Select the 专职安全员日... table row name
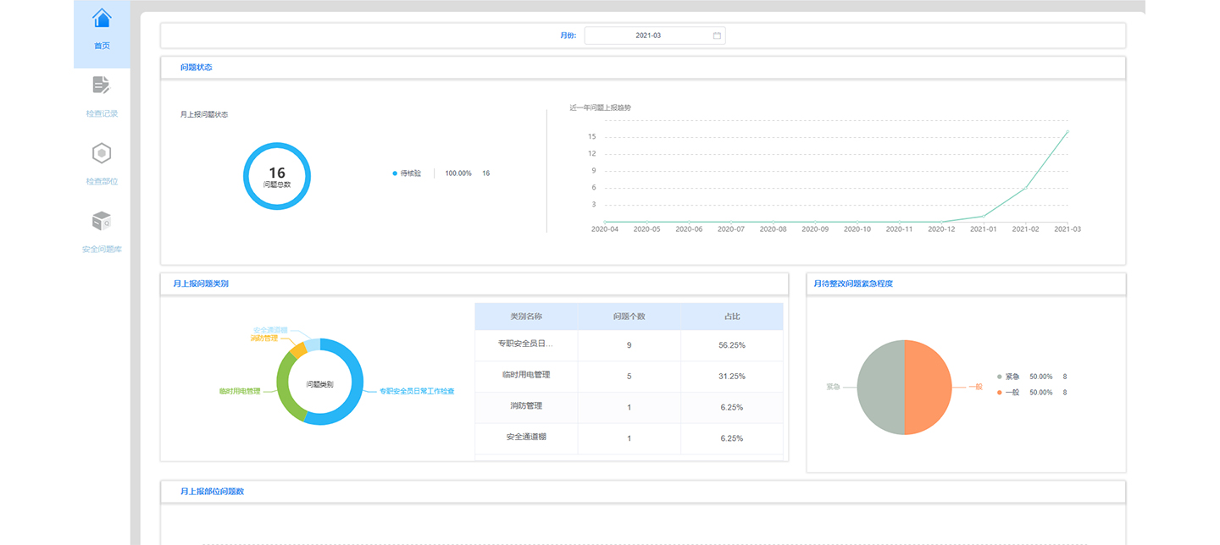1220x545 pixels. pos(526,344)
